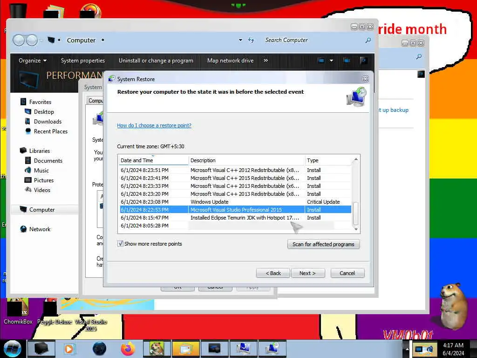Click Uninstall or change a program
This screenshot has height=358, width=477.
[x=156, y=61]
